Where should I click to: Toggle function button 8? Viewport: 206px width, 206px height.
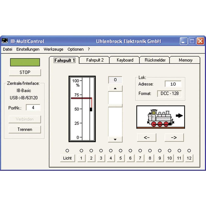[150, 158]
